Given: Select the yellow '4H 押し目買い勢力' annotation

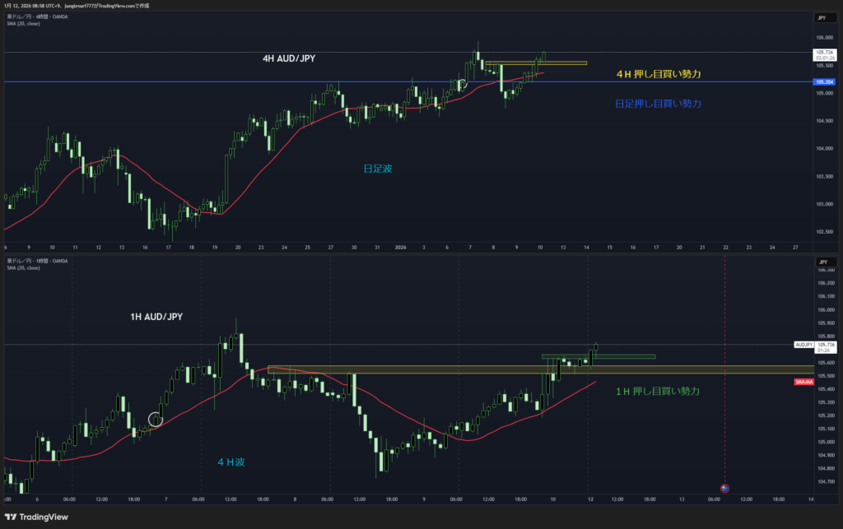Looking at the screenshot, I should 658,74.
